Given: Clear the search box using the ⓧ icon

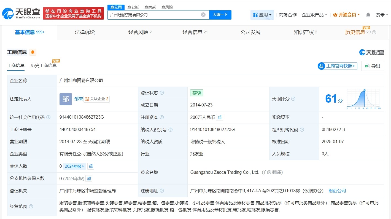Looking at the screenshot, I should point(203,15).
